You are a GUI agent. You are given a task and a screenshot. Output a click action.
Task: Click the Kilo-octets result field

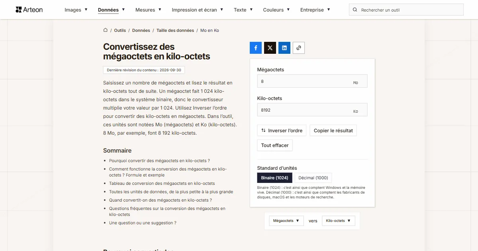pos(312,110)
